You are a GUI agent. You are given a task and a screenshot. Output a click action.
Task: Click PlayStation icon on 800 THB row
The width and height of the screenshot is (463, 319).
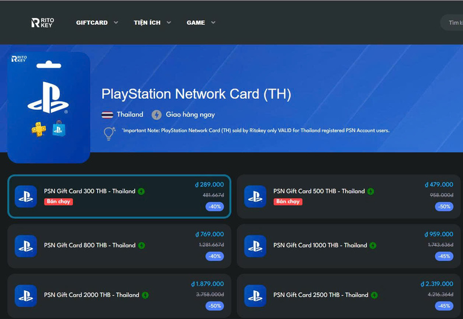(x=26, y=246)
